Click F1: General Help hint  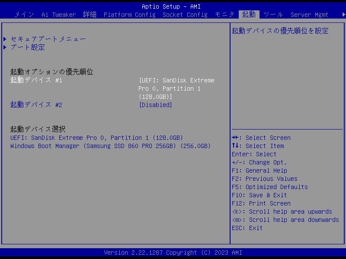coord(259,171)
